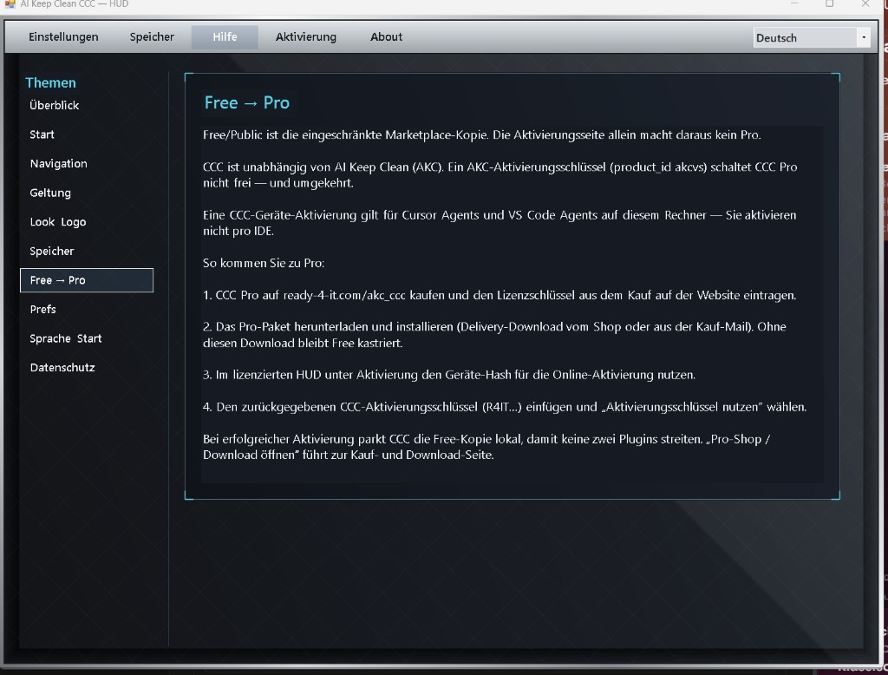The width and height of the screenshot is (888, 675).
Task: Maximize the HUD window
Action: [830, 3]
